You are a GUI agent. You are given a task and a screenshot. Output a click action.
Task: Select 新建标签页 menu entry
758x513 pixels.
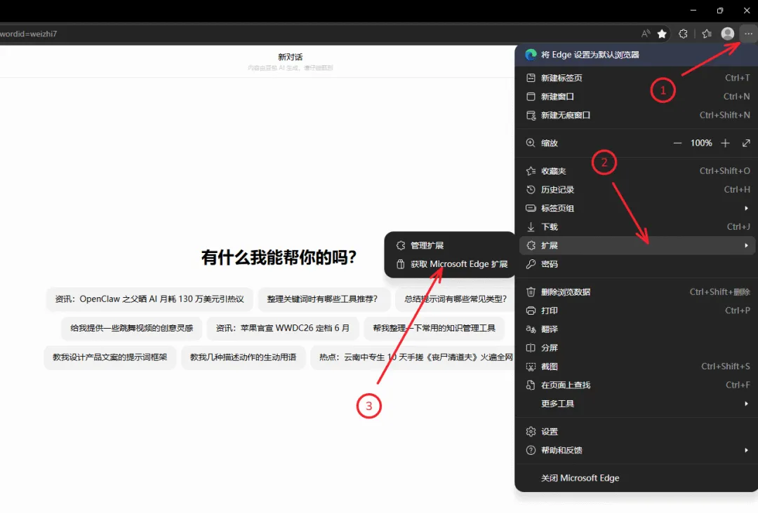[x=637, y=78]
